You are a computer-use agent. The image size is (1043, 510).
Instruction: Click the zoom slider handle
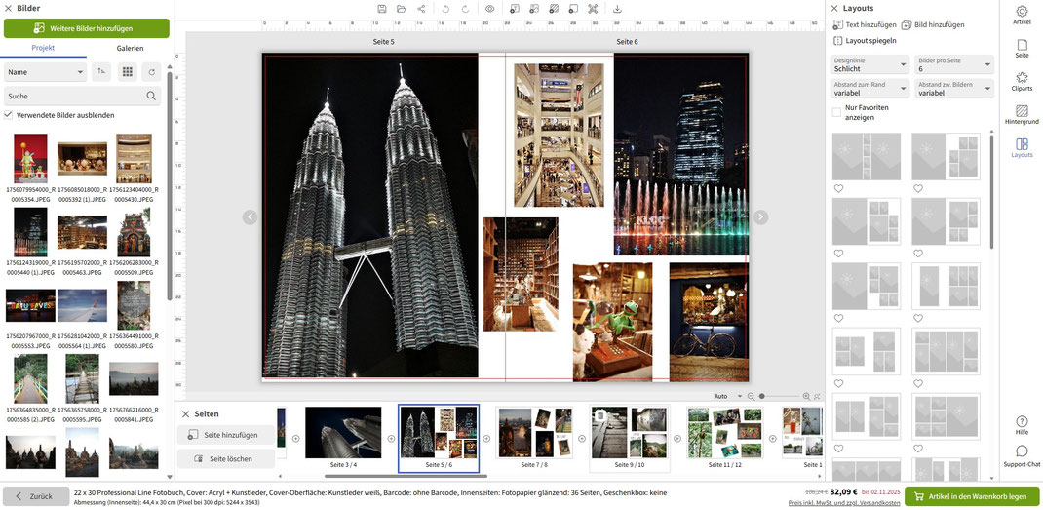coord(762,396)
